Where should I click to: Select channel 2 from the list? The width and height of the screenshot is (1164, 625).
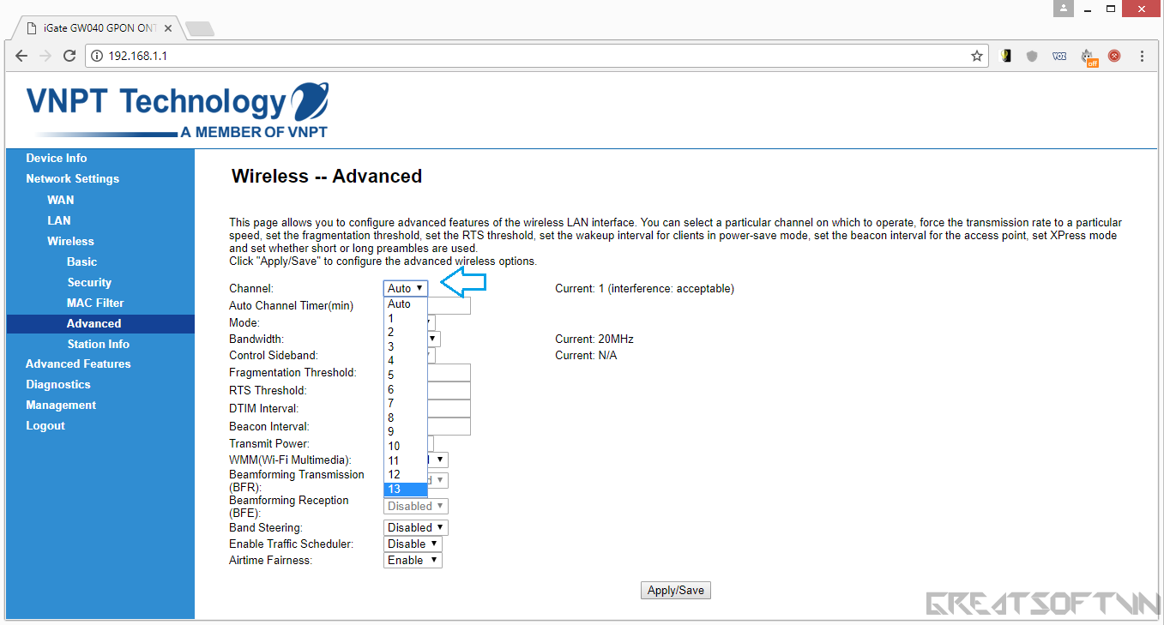405,333
